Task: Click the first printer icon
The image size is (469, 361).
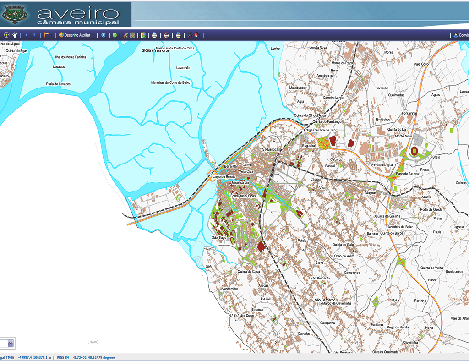Action: (154, 35)
